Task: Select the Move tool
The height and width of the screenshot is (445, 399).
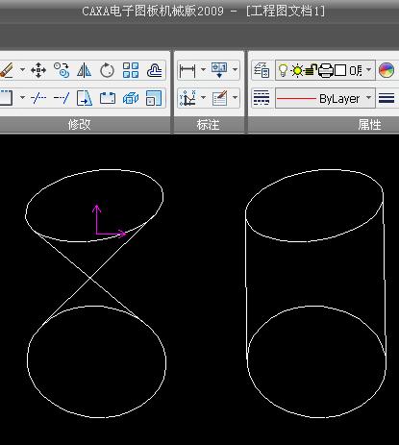Action: [x=38, y=70]
